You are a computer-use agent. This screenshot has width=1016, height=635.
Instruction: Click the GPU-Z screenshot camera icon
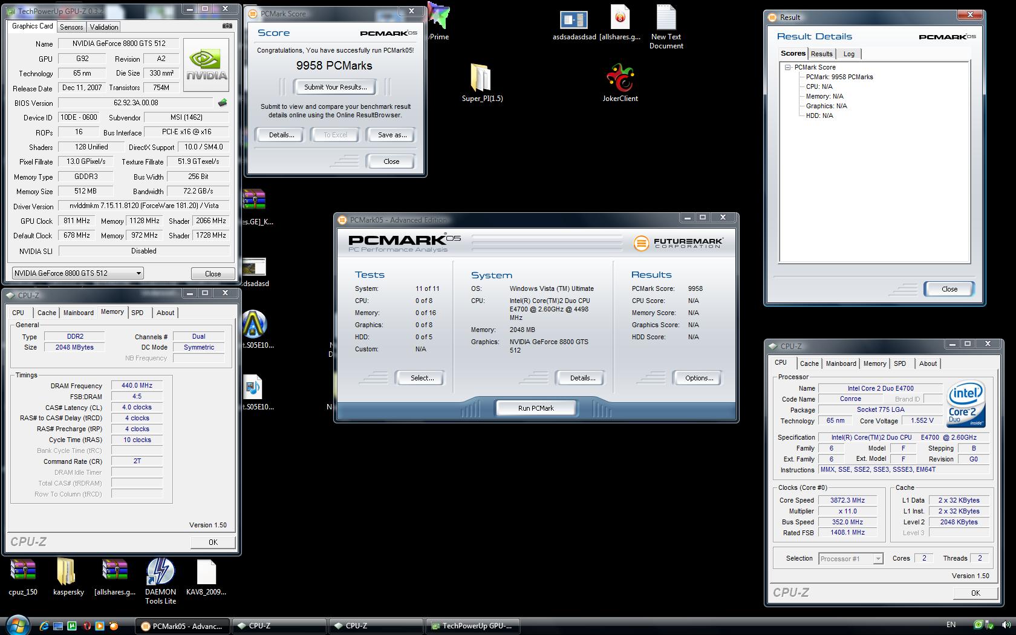pos(227,26)
